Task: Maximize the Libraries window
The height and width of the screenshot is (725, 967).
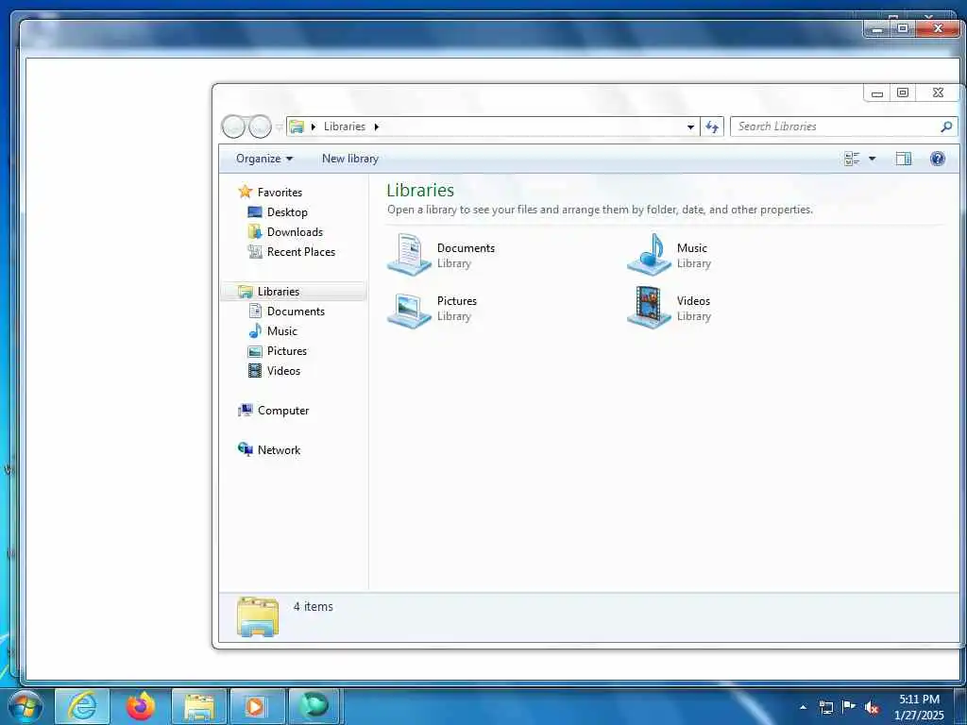Action: coord(903,93)
